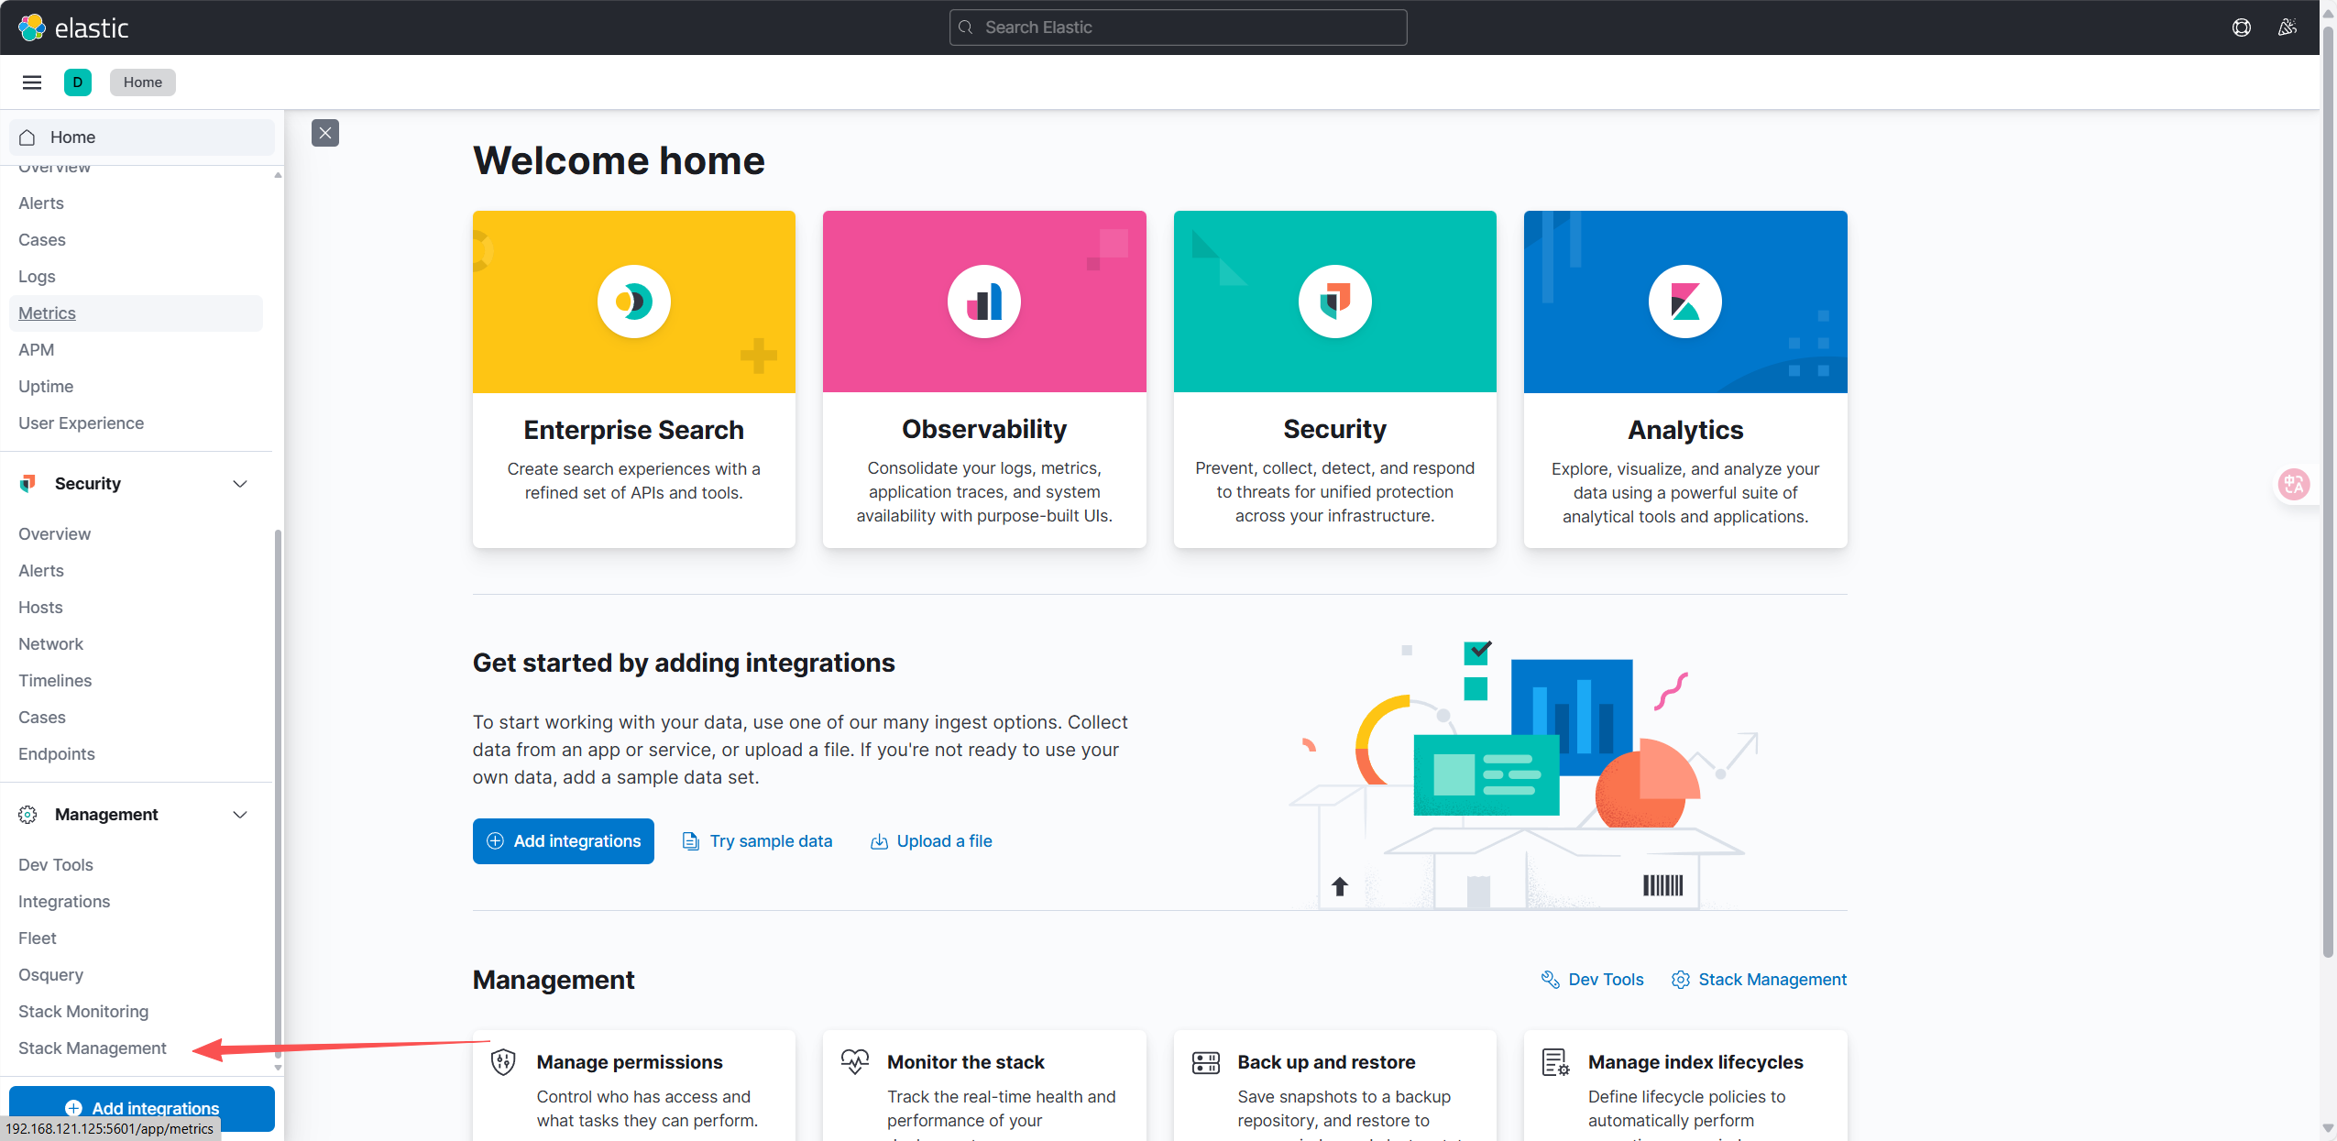2337x1141 pixels.
Task: Open the help menu icon
Action: pyautogui.click(x=2242, y=27)
